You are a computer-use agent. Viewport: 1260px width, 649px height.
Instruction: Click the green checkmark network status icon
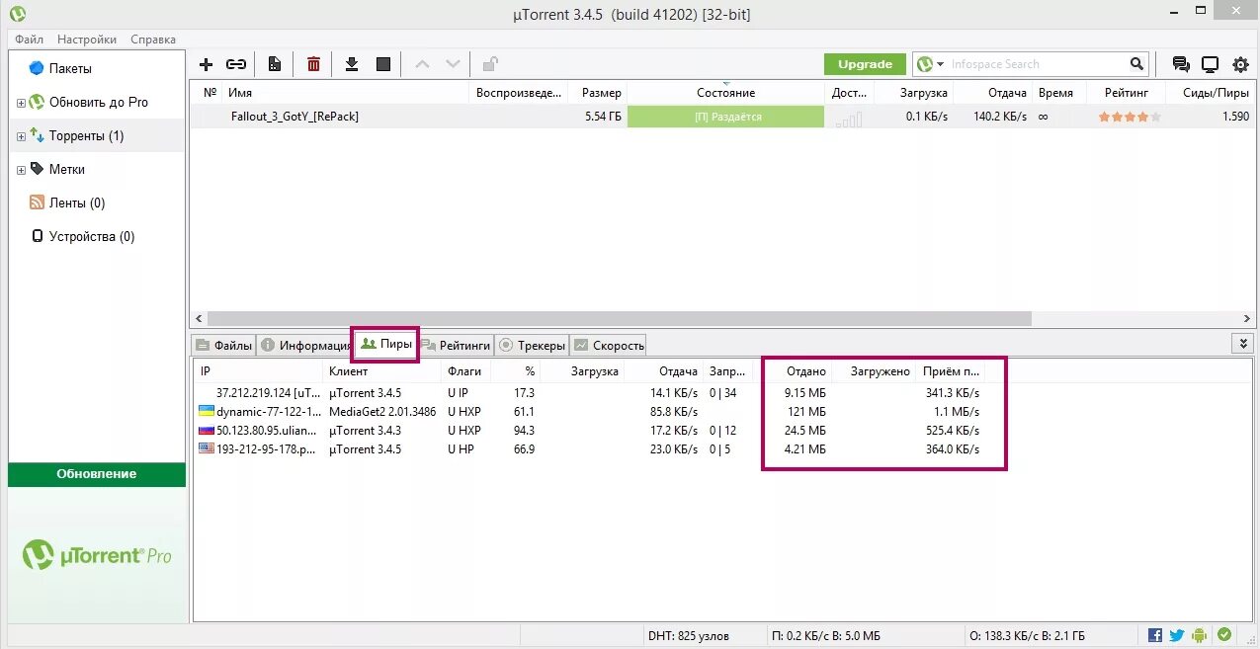click(x=1224, y=634)
